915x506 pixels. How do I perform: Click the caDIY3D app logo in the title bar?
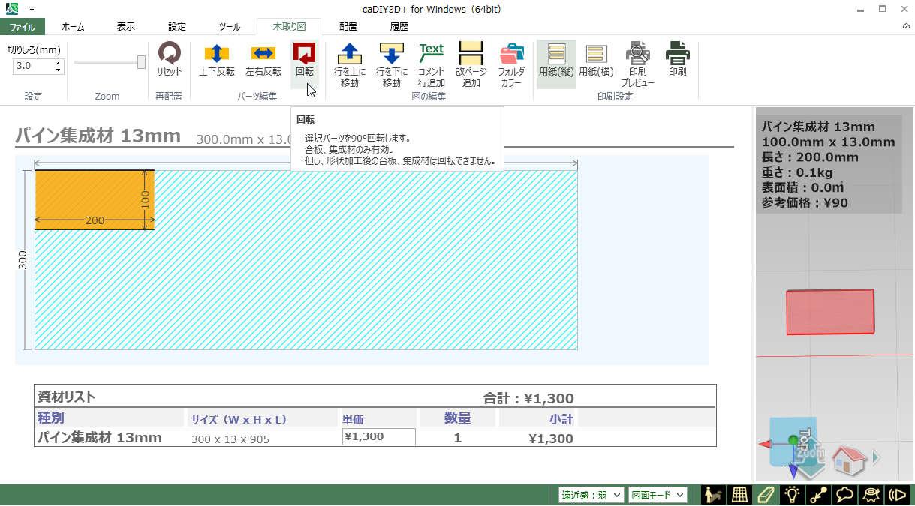tap(12, 9)
